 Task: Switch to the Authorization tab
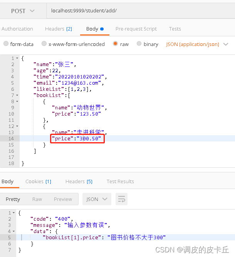17,29
